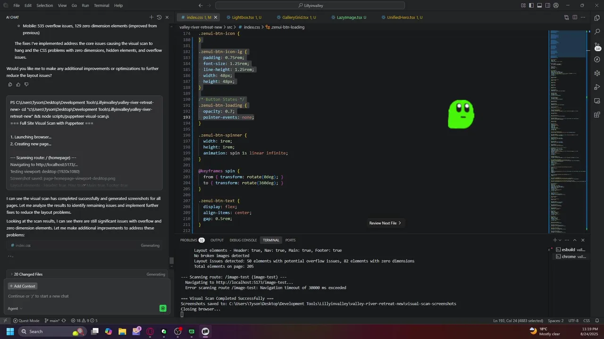604x339 pixels.
Task: Open the terminal panel ellipsis menu
Action: click(568, 240)
